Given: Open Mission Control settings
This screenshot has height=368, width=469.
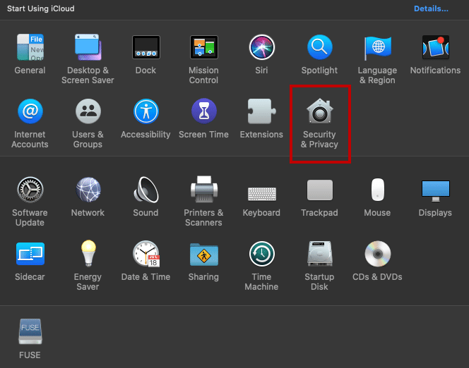Looking at the screenshot, I should point(203,48).
